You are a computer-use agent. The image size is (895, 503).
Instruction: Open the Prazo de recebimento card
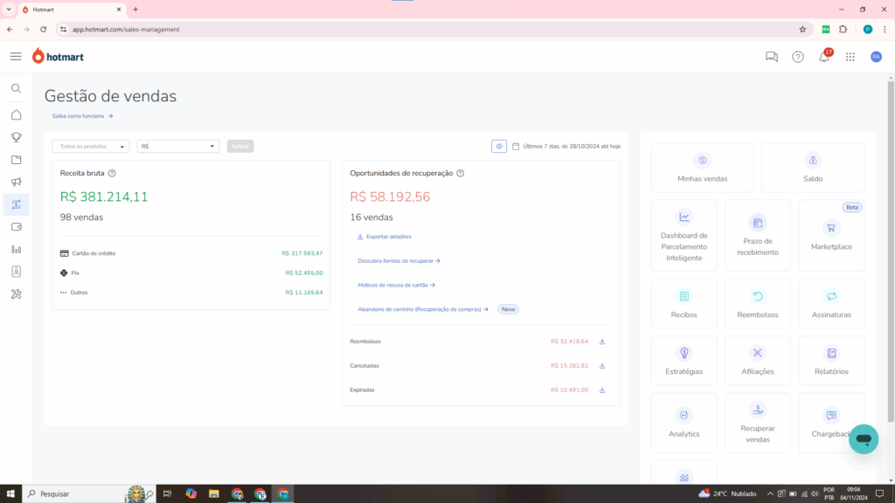pos(758,236)
